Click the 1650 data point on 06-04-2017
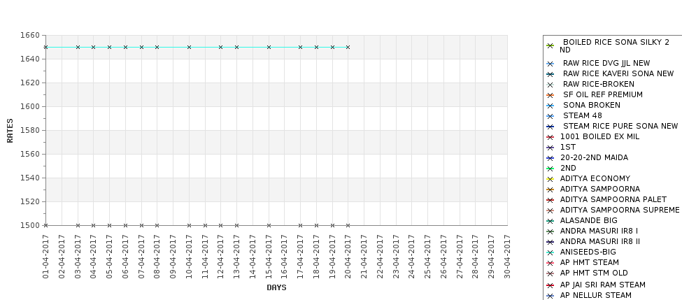The image size is (682, 300). pos(125,47)
